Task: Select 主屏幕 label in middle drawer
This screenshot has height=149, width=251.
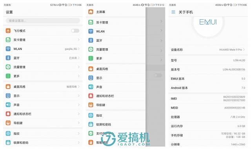Action: point(100,12)
